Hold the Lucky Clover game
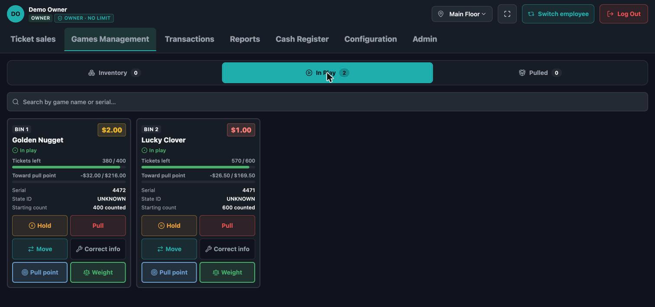Image resolution: width=655 pixels, height=307 pixels. pos(169,226)
